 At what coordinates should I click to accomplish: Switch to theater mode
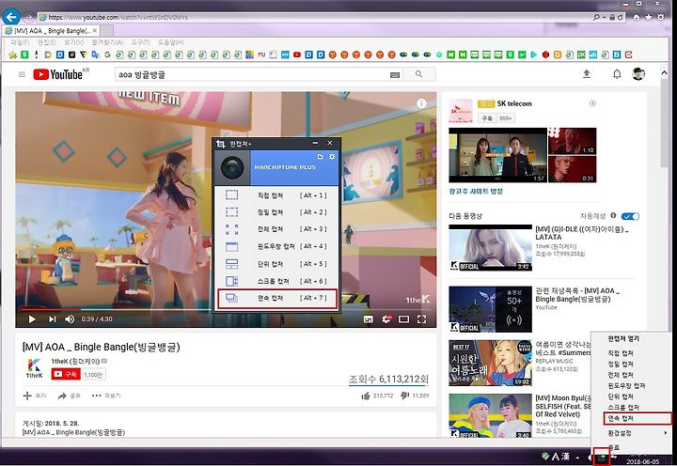pos(403,319)
